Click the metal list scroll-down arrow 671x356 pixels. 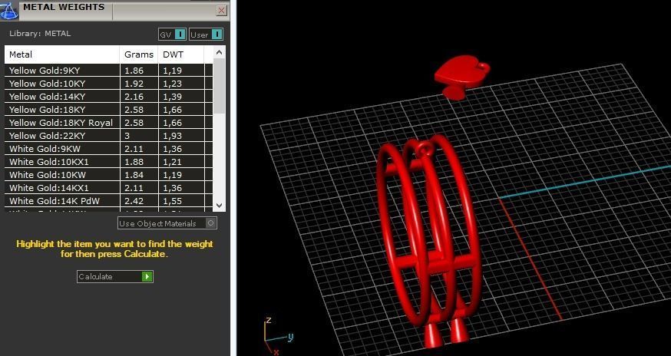[x=219, y=206]
